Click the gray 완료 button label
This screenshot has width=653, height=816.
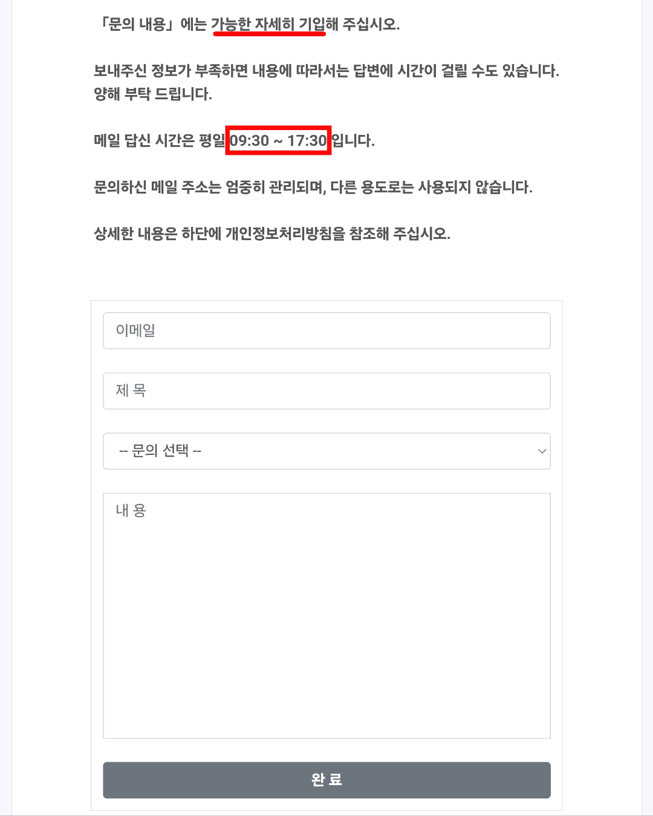(326, 780)
